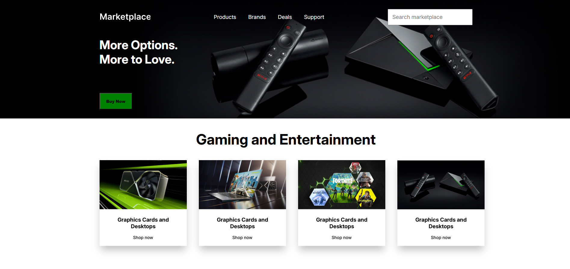The width and height of the screenshot is (570, 269).
Task: Click the Marketplace logo text
Action: point(125,17)
